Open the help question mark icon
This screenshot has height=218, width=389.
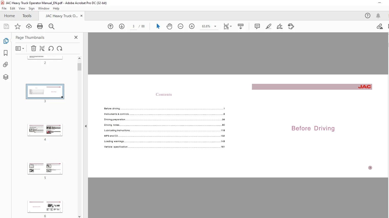click(x=368, y=16)
